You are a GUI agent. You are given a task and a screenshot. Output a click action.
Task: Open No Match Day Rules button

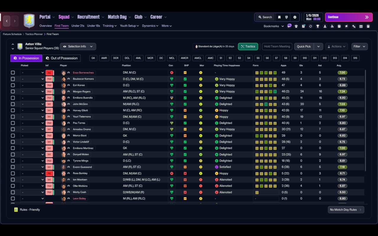coord(346,210)
